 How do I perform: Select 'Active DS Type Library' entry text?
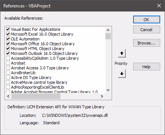(31, 78)
